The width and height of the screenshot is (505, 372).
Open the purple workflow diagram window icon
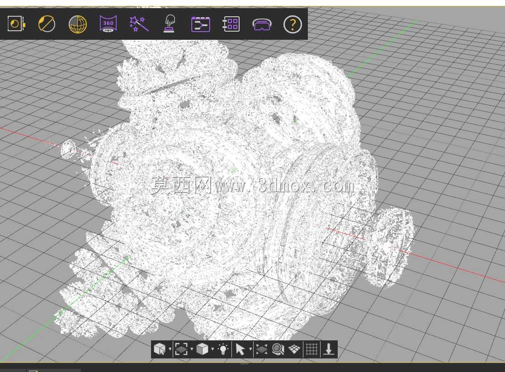tap(201, 24)
